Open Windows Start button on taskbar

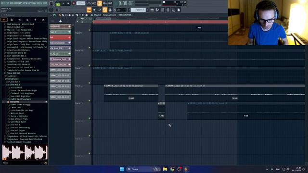122,169
